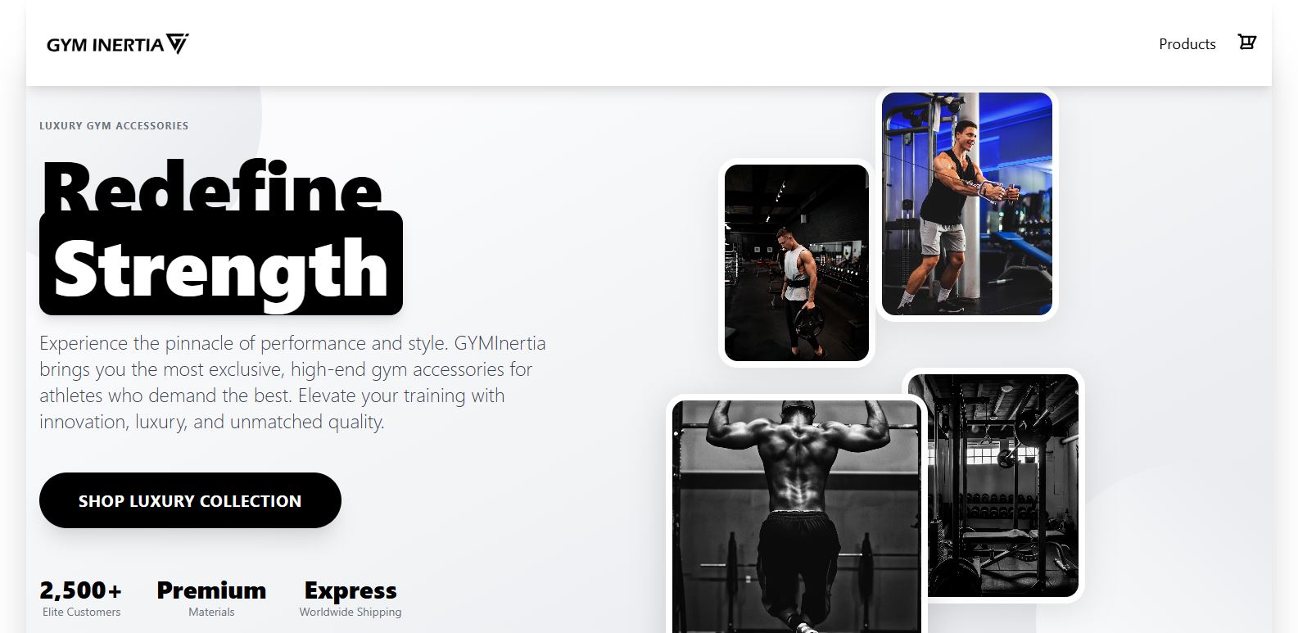This screenshot has height=633, width=1298.
Task: Click the Gym Inertia triangle logo mark
Action: pos(178,43)
